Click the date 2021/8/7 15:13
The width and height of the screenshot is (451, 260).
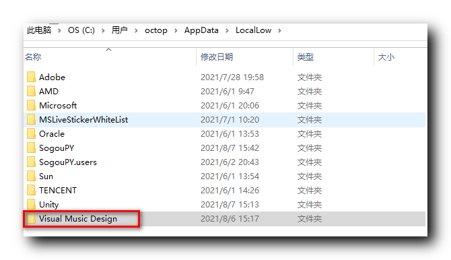(x=230, y=204)
